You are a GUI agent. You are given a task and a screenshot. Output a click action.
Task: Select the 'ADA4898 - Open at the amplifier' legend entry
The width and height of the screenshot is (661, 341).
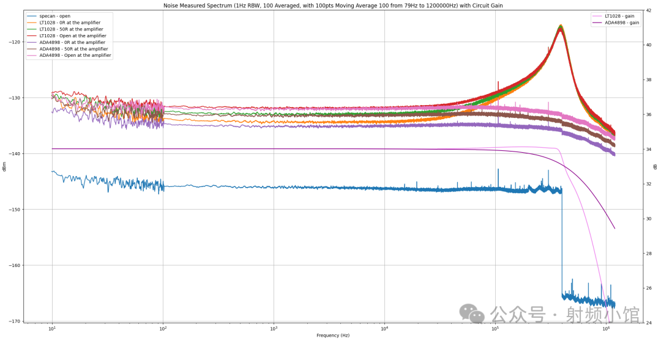click(75, 56)
